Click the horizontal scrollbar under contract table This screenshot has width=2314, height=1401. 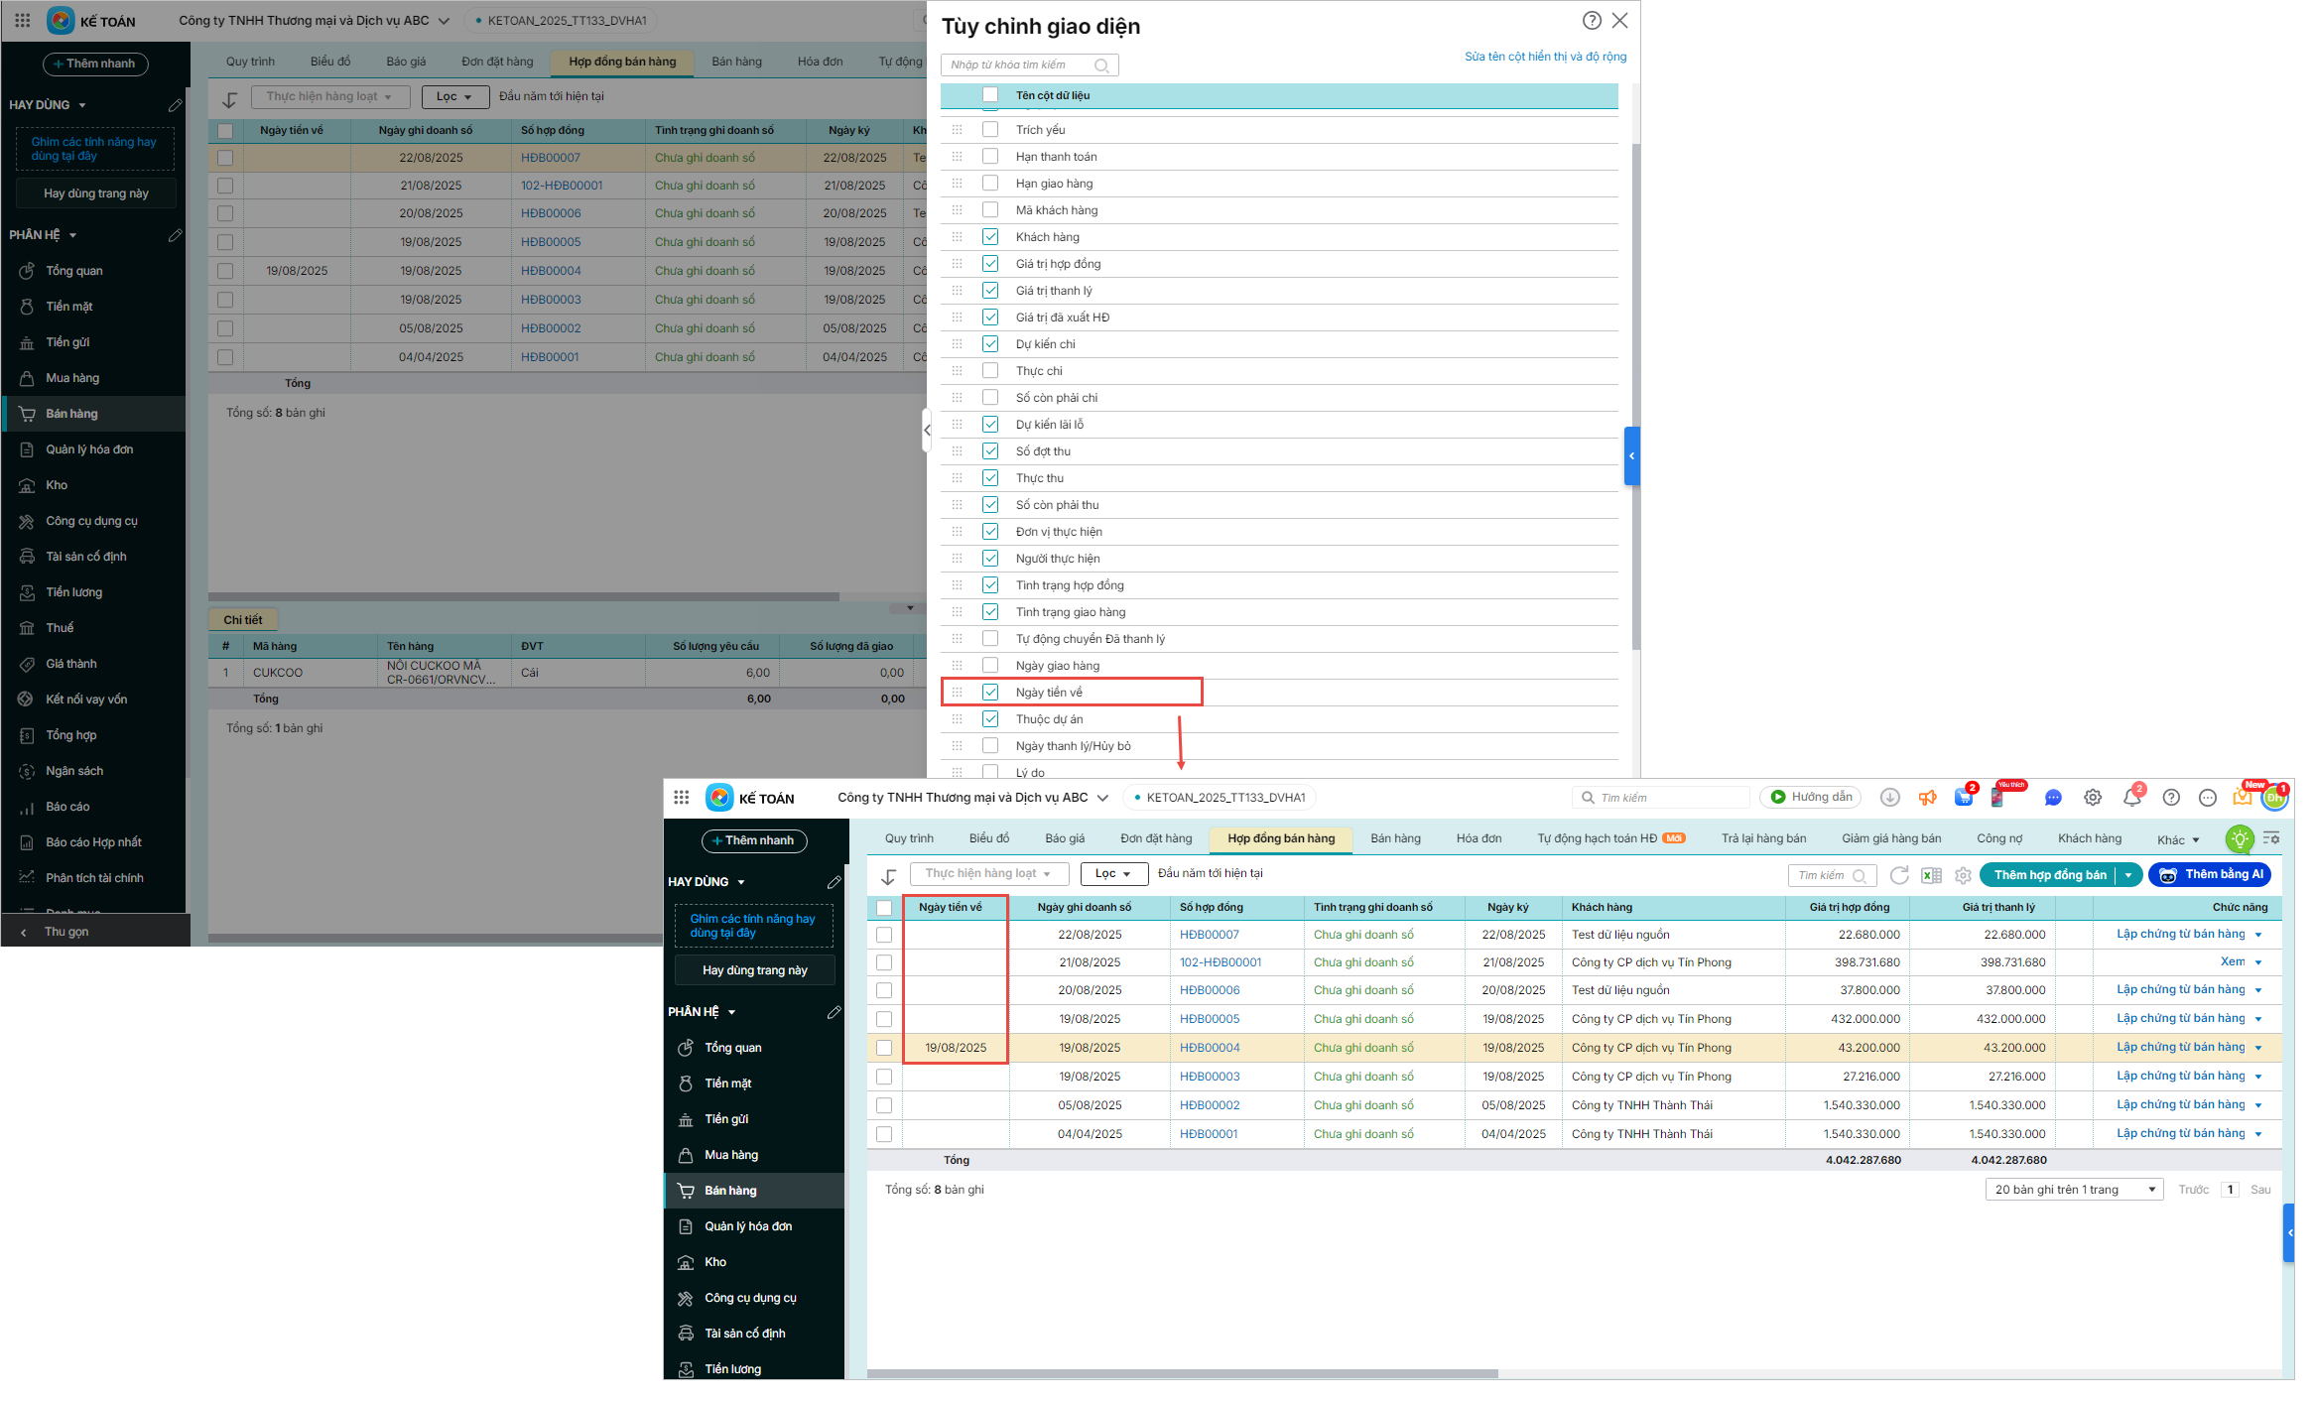click(1181, 1374)
